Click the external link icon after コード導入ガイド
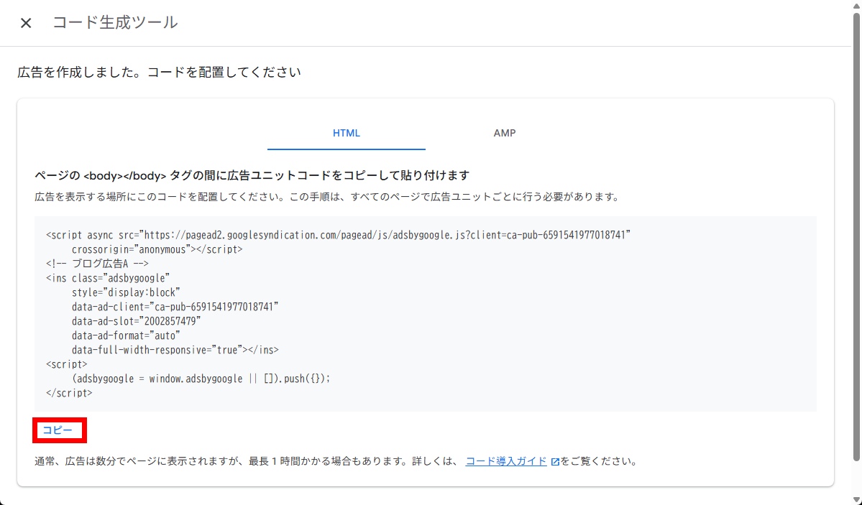The width and height of the screenshot is (862, 505). [x=555, y=462]
